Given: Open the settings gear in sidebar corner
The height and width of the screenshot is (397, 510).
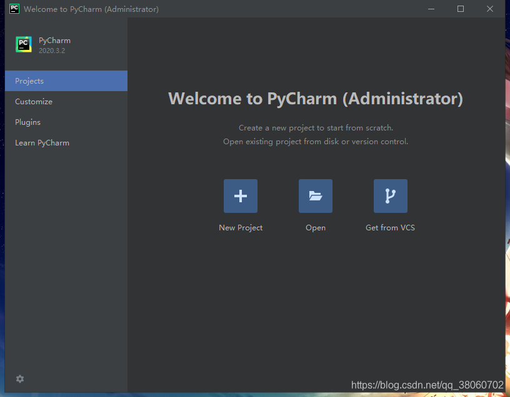Looking at the screenshot, I should tap(20, 379).
